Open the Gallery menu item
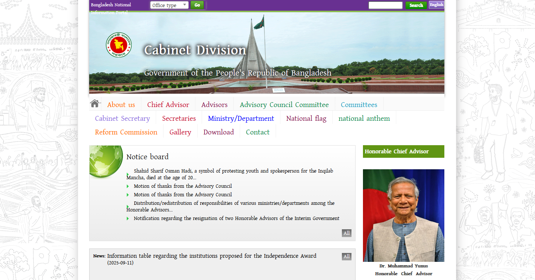Viewport: 535px width, 280px height. coord(180,132)
